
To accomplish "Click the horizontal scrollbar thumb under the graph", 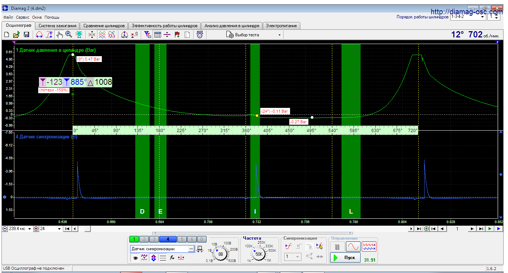I will coord(87,229).
